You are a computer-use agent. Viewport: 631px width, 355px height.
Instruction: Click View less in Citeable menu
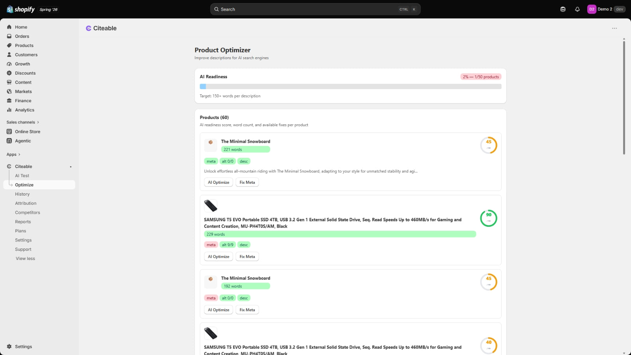coord(25,259)
